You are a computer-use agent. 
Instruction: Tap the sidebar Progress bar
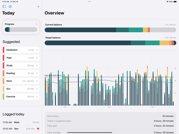tap(21, 30)
